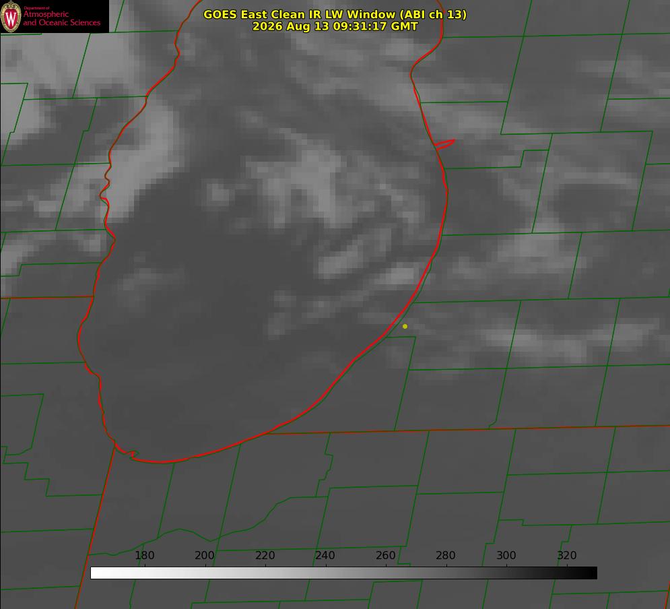This screenshot has width=670, height=609.
Task: Click the 320 colorbar label
Action: (567, 555)
